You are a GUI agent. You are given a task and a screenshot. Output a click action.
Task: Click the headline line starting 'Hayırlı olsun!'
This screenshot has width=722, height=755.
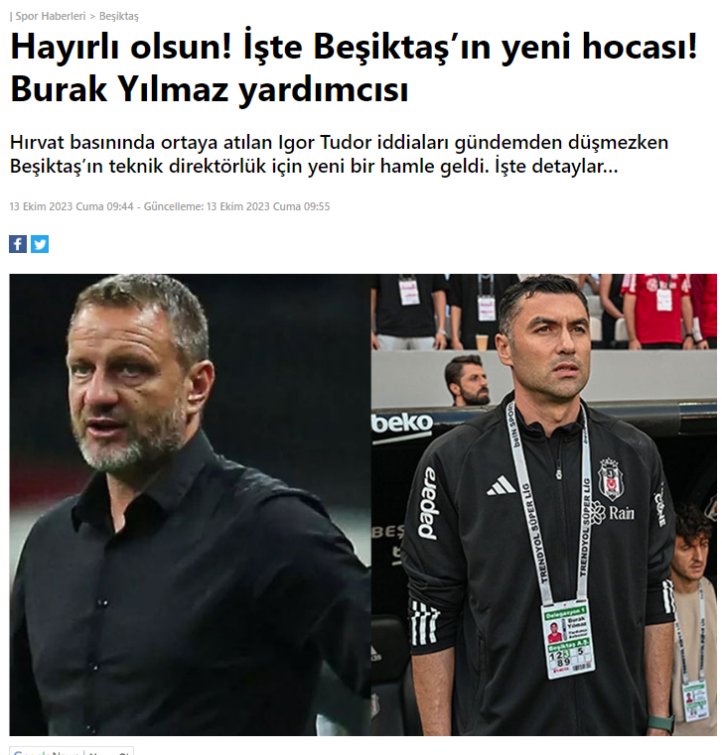pos(354,48)
